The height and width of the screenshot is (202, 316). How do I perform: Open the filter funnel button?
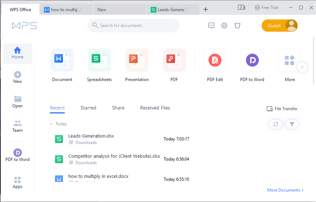292,124
